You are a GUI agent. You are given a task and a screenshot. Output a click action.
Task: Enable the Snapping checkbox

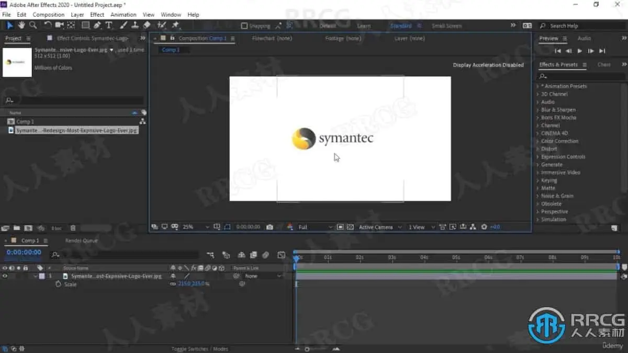[244, 26]
